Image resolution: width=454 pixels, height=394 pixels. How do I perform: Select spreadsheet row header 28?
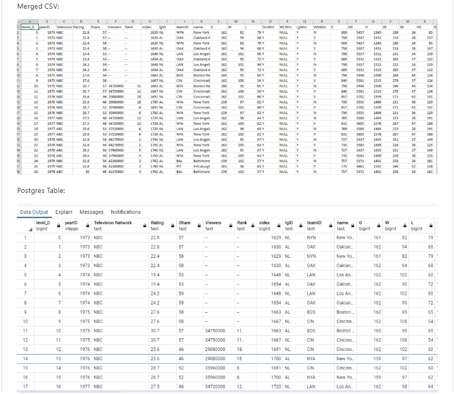pyautogui.click(x=19, y=172)
